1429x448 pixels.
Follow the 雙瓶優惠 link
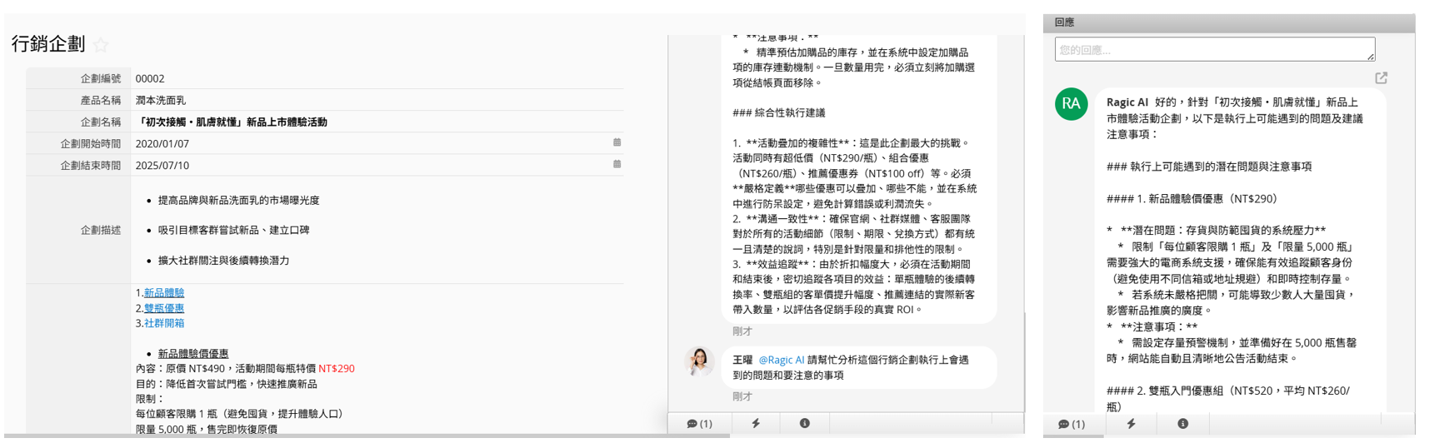[164, 308]
